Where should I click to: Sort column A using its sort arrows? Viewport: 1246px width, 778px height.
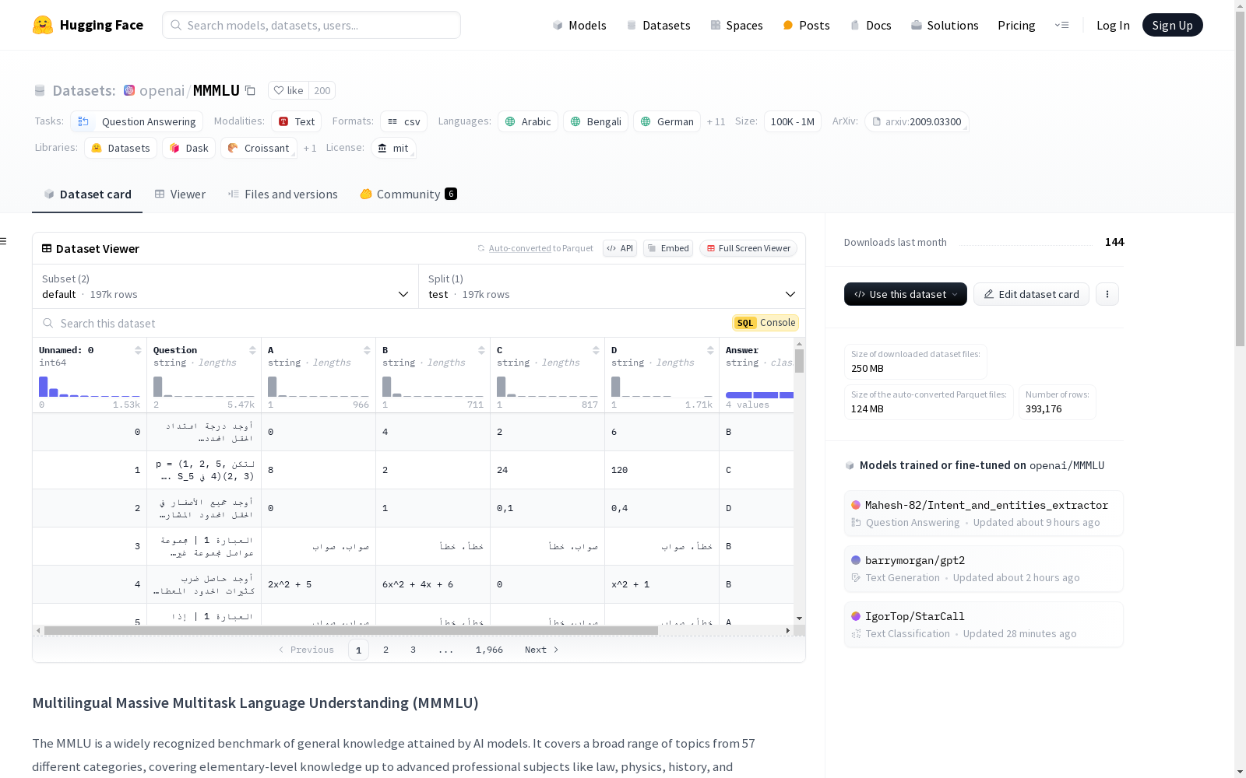tap(367, 350)
